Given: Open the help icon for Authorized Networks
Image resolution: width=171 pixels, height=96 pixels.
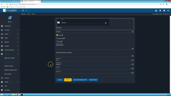Looking at the screenshot, I should (133, 49).
